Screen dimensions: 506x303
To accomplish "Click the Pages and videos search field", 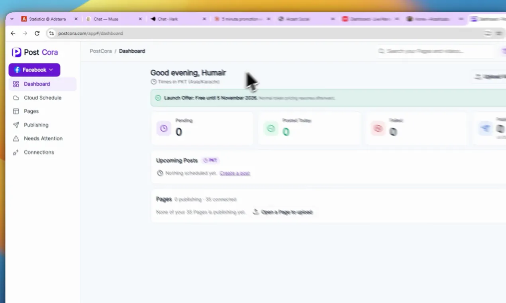I will (x=435, y=51).
